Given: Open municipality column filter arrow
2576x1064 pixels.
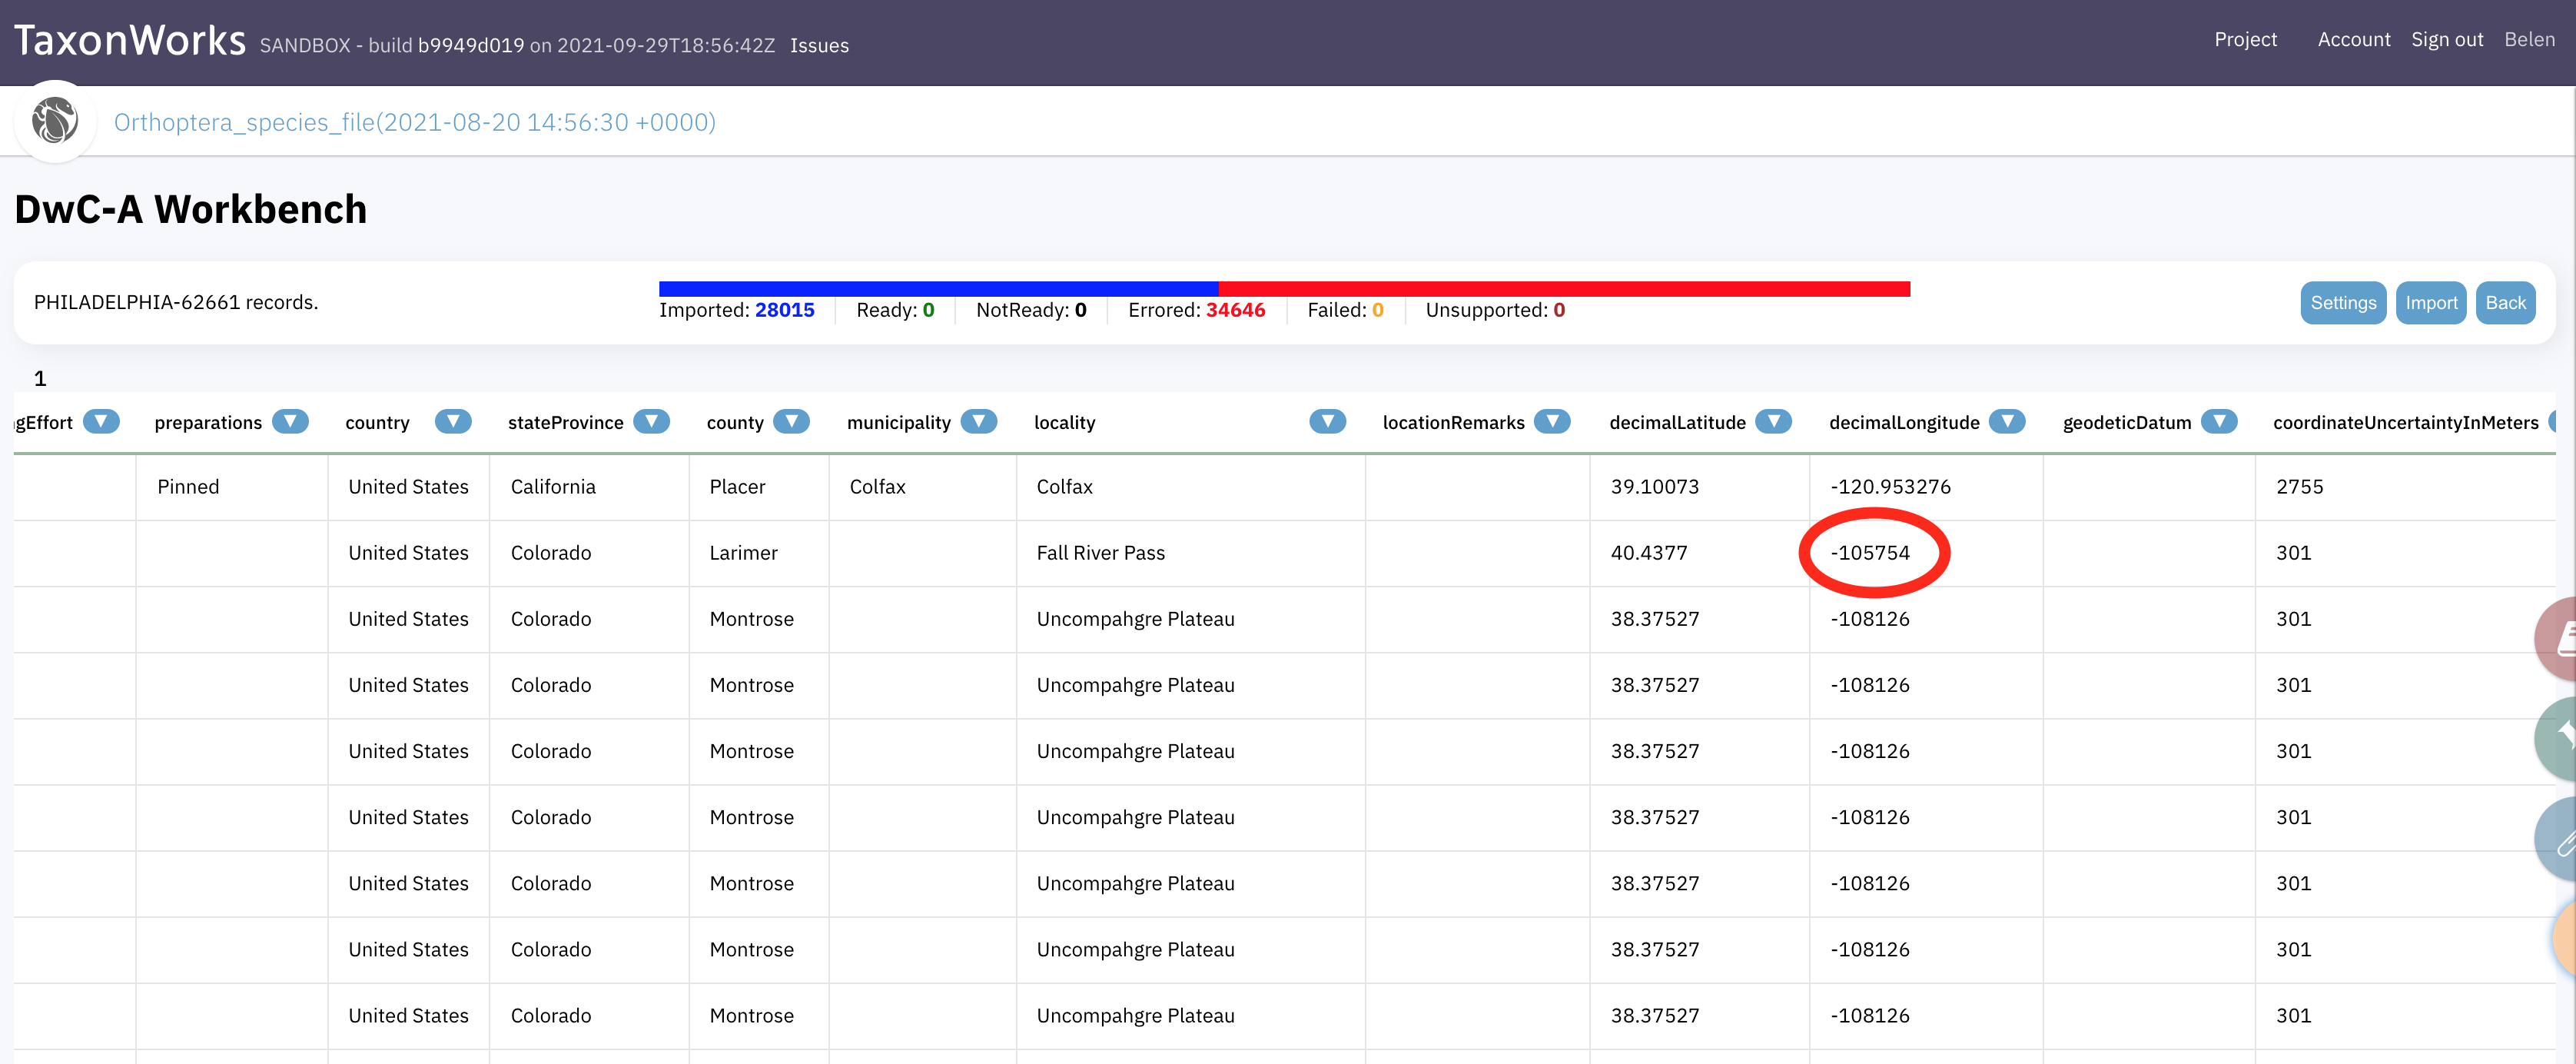Looking at the screenshot, I should (x=979, y=422).
